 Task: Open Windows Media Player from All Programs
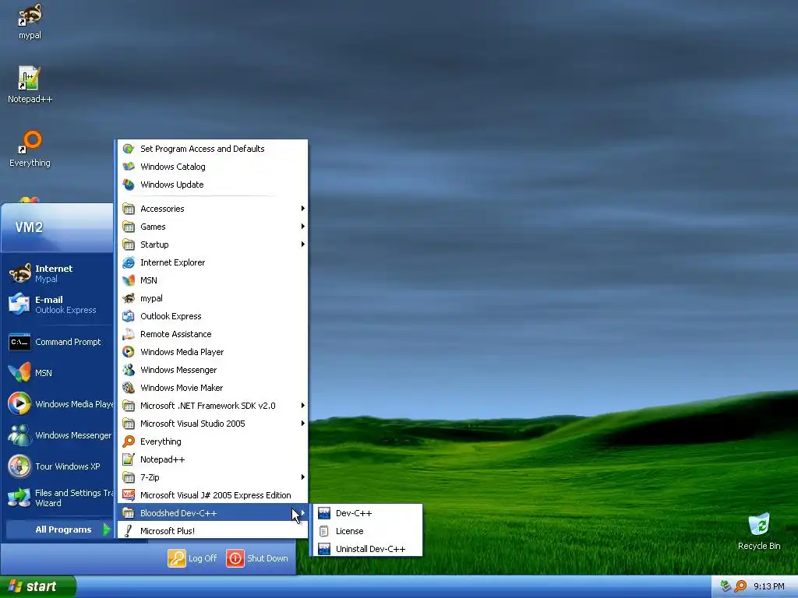pyautogui.click(x=213, y=352)
